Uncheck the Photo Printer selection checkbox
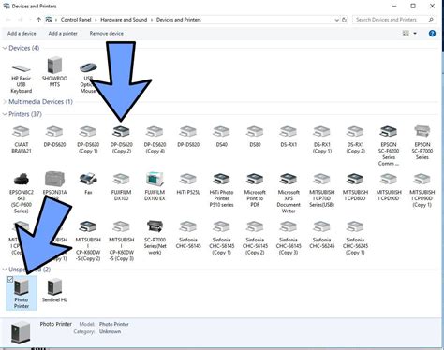444x350 pixels. 10,279
